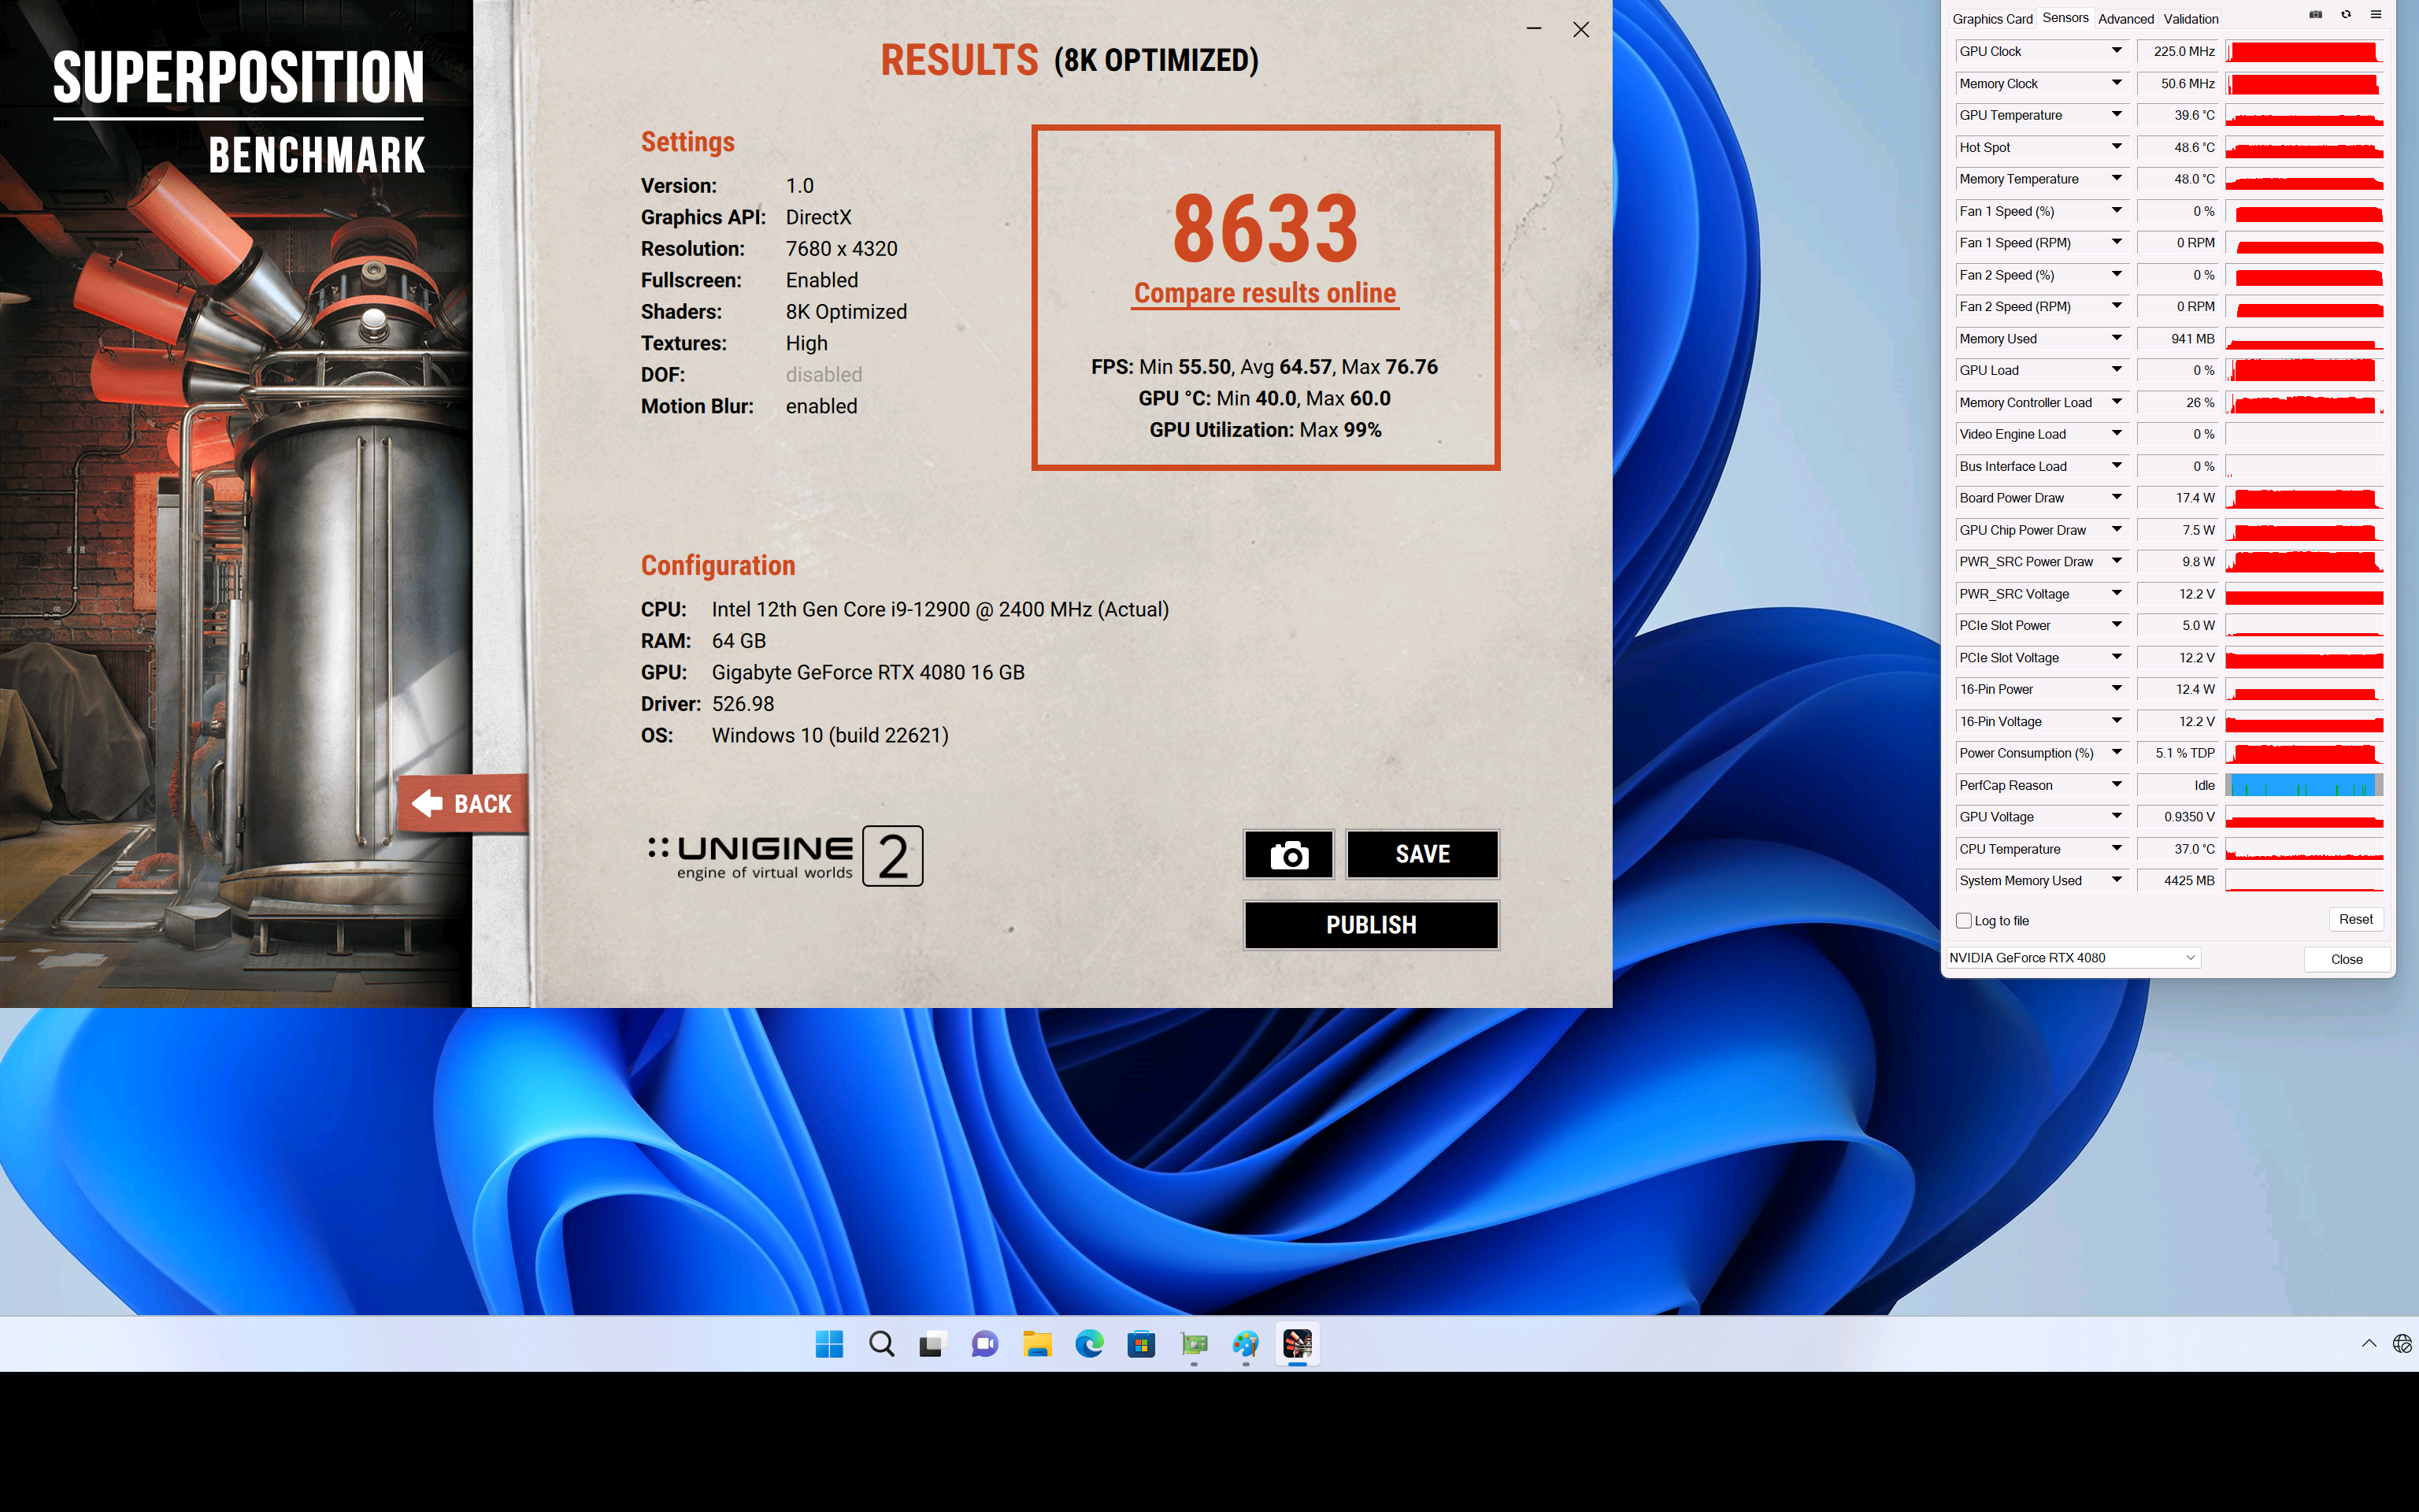Image resolution: width=2419 pixels, height=1512 pixels.
Task: Show hidden system tray icons
Action: click(x=2368, y=1344)
